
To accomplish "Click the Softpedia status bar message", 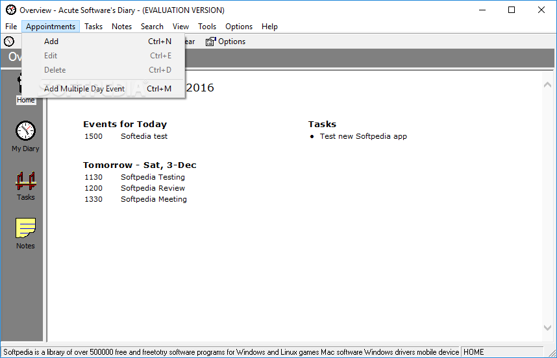I will (x=231, y=352).
